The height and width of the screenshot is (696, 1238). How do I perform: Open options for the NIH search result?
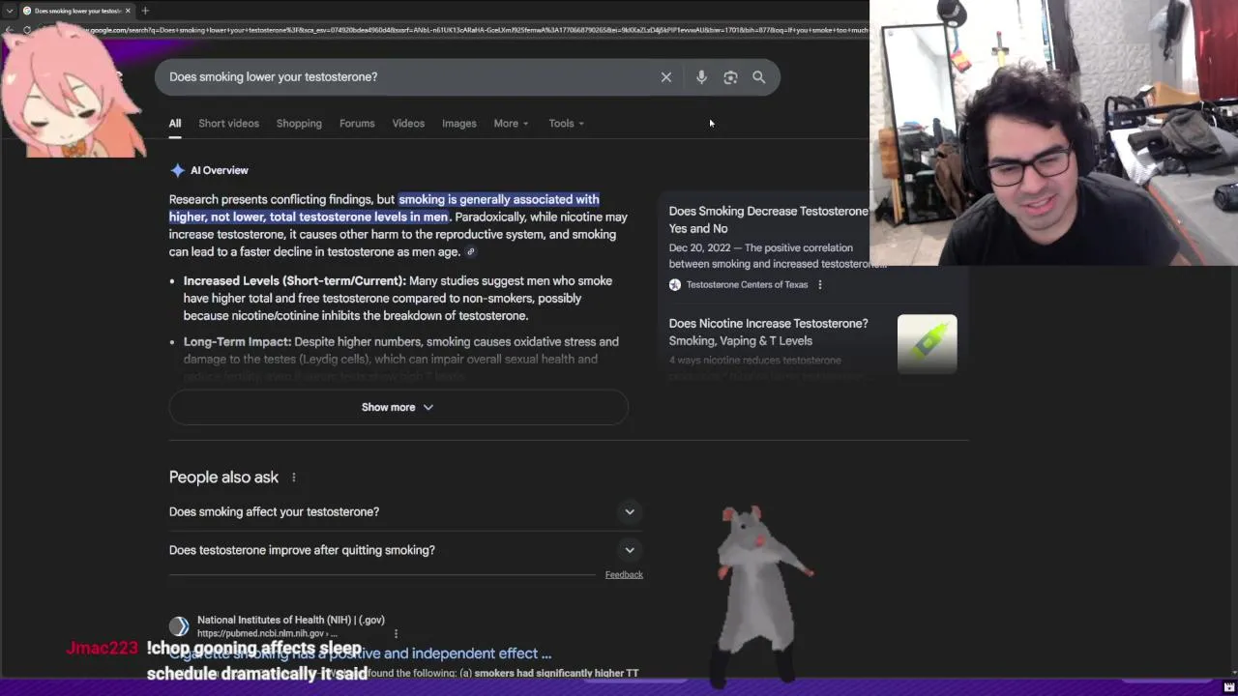click(x=396, y=634)
